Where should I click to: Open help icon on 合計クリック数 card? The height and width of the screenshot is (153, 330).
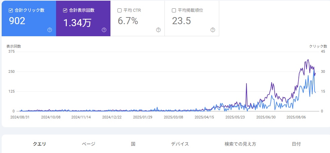(50, 30)
